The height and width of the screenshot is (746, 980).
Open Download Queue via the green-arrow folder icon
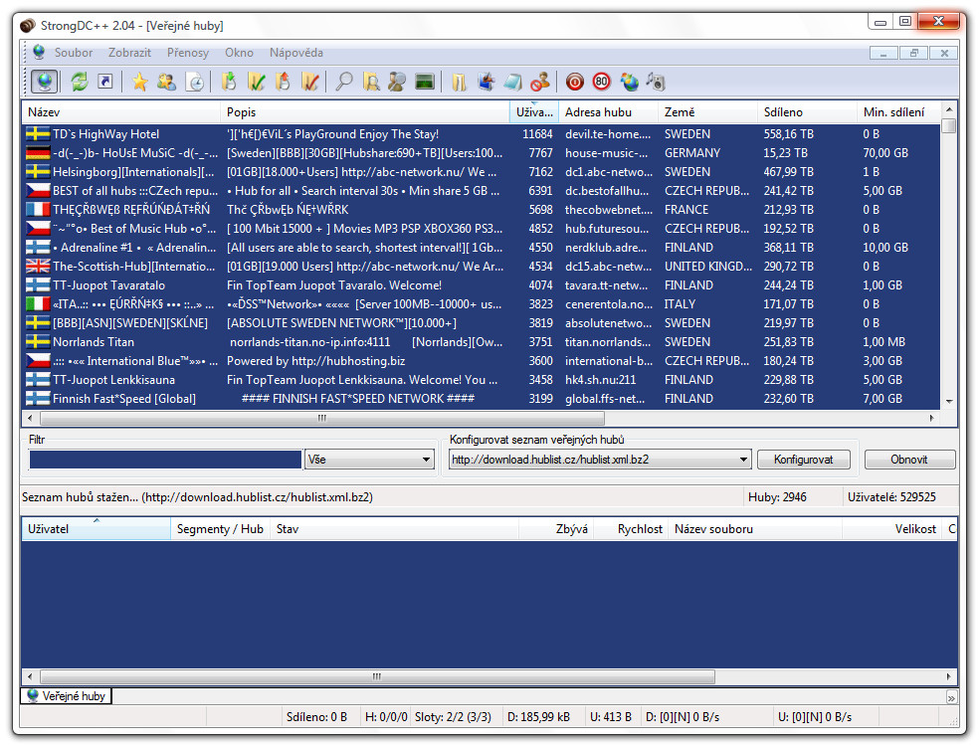tap(229, 82)
